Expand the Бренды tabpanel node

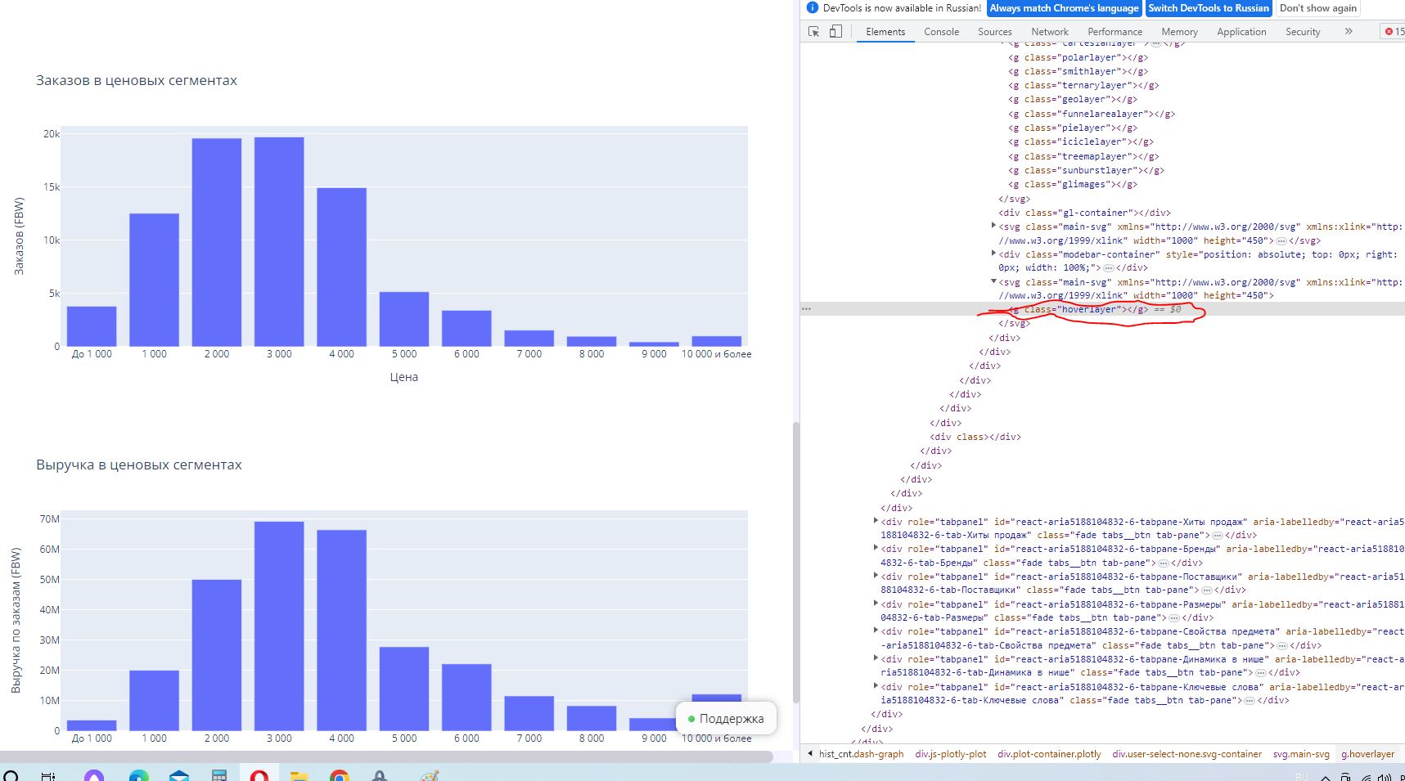pos(876,548)
